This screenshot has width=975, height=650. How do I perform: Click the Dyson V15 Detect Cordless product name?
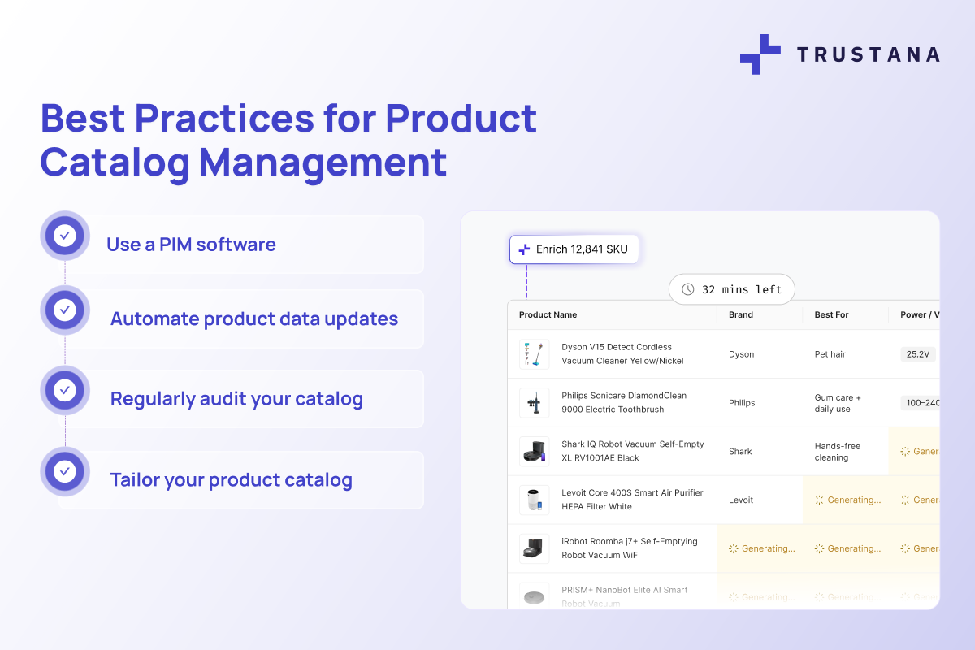pos(622,353)
